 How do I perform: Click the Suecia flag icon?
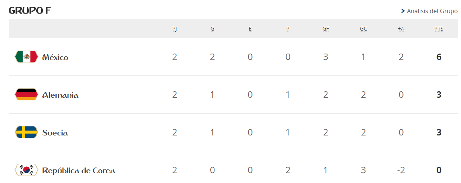point(26,132)
